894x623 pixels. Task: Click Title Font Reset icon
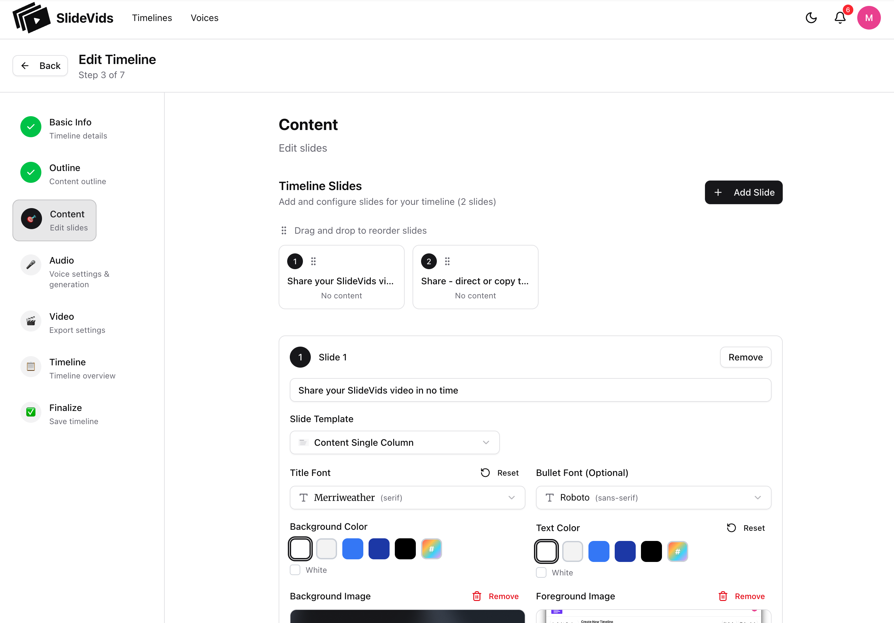[x=485, y=473]
